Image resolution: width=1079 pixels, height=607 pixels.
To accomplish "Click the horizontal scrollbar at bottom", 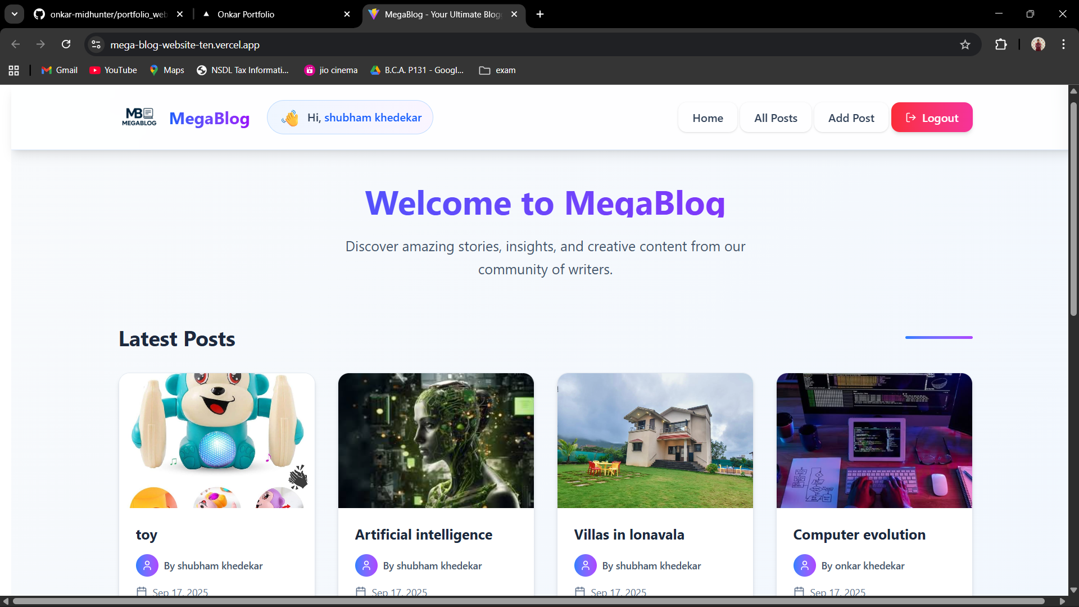I will [528, 601].
